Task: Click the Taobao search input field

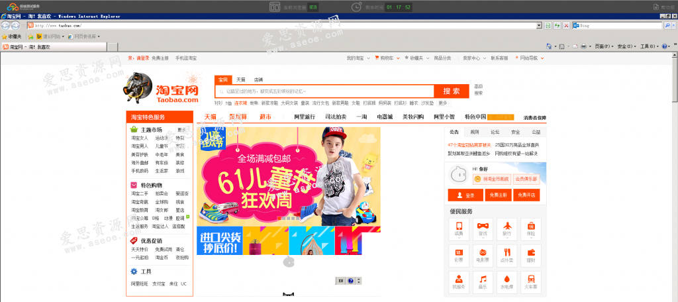Action: 324,91
